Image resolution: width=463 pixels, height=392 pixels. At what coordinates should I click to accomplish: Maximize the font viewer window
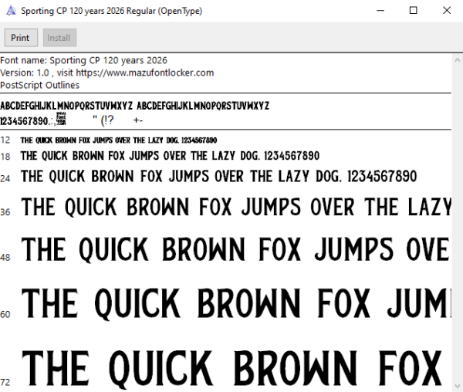[x=414, y=11]
